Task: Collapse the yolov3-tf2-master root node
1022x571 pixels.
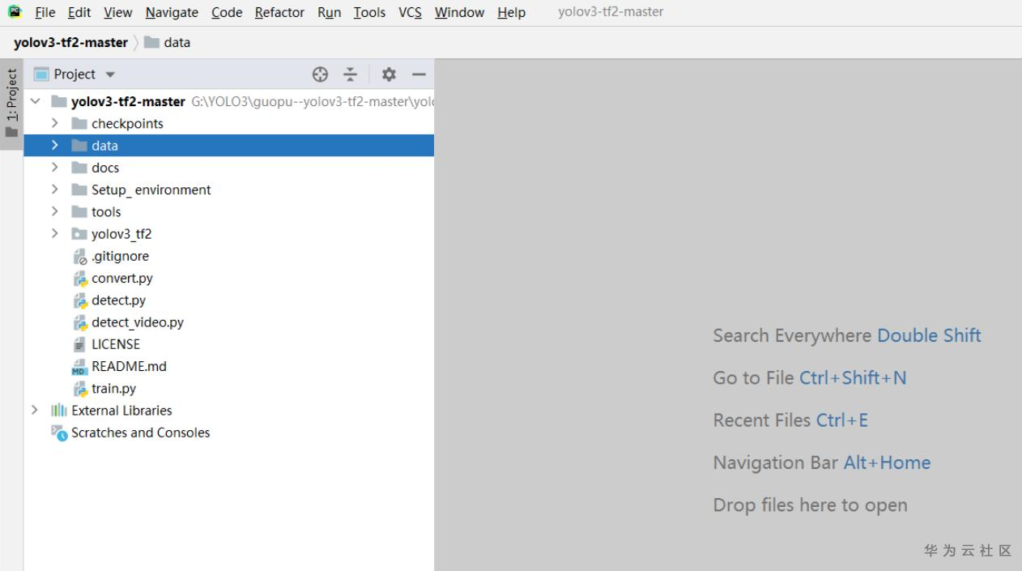Action: (x=35, y=102)
